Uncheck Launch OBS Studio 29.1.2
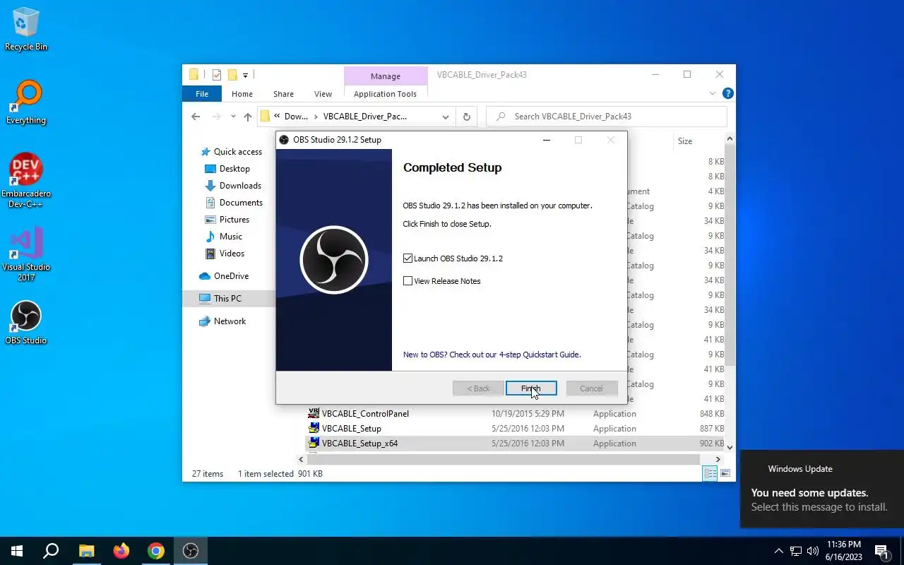904x565 pixels. coord(408,258)
